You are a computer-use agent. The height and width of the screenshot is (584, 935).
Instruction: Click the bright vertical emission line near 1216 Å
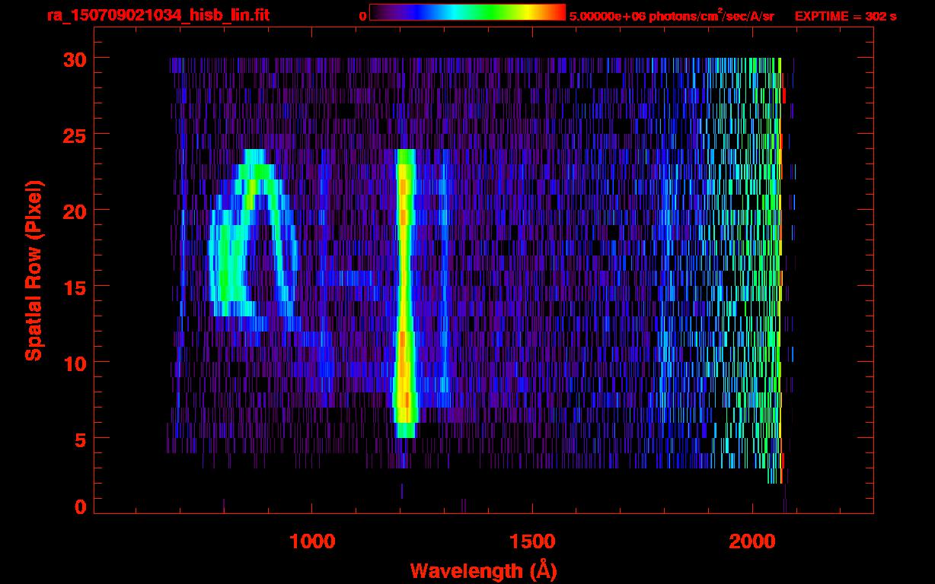click(405, 294)
